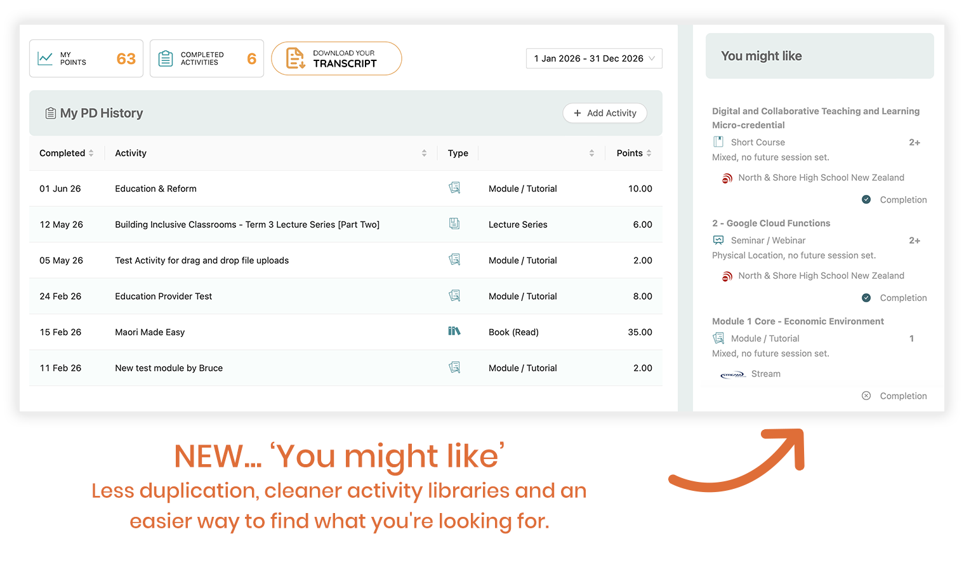The image size is (964, 567).
Task: Toggle Completion check for Google Cloud Functions
Action: (x=866, y=298)
